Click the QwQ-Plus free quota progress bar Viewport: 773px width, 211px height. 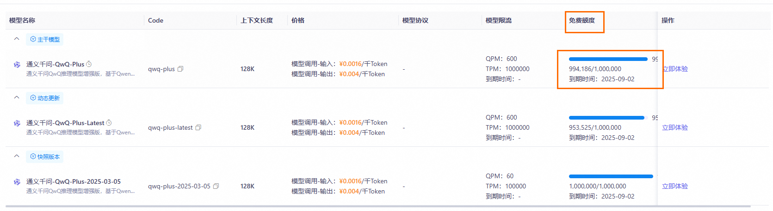(608, 59)
